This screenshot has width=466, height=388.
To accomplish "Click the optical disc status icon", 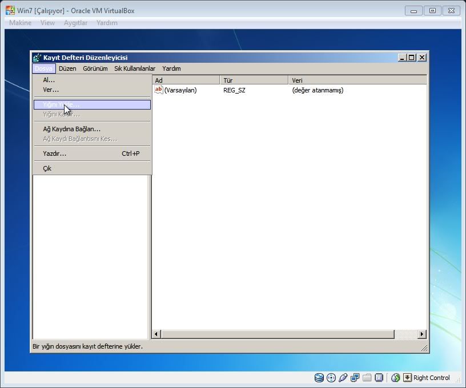I will tap(331, 378).
